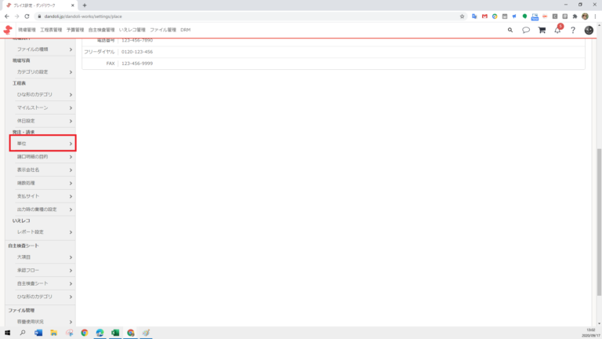Expand the 休日設定 sidebar item
602x339 pixels.
coord(45,121)
